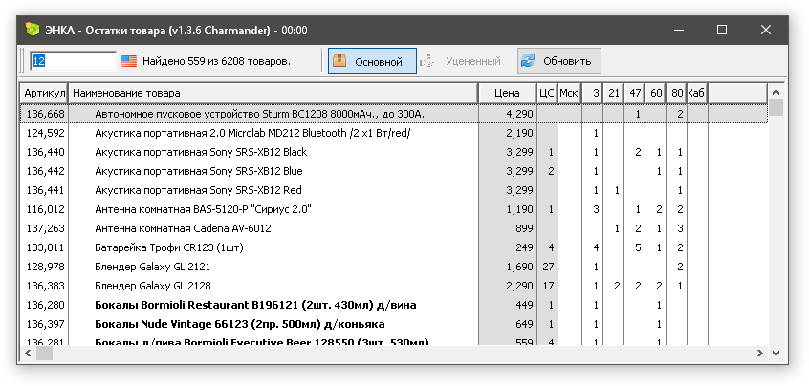Maximize the ЭНКА window
Screen dimensions: 809x386
tap(722, 31)
